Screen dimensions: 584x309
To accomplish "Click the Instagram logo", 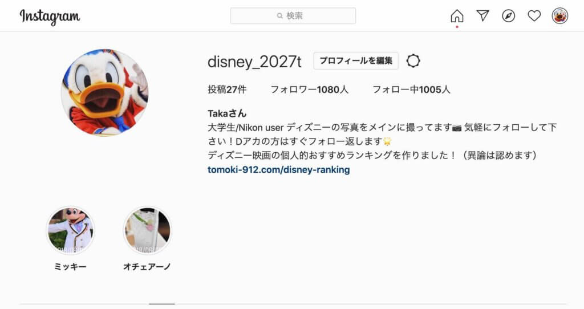I will pos(50,17).
